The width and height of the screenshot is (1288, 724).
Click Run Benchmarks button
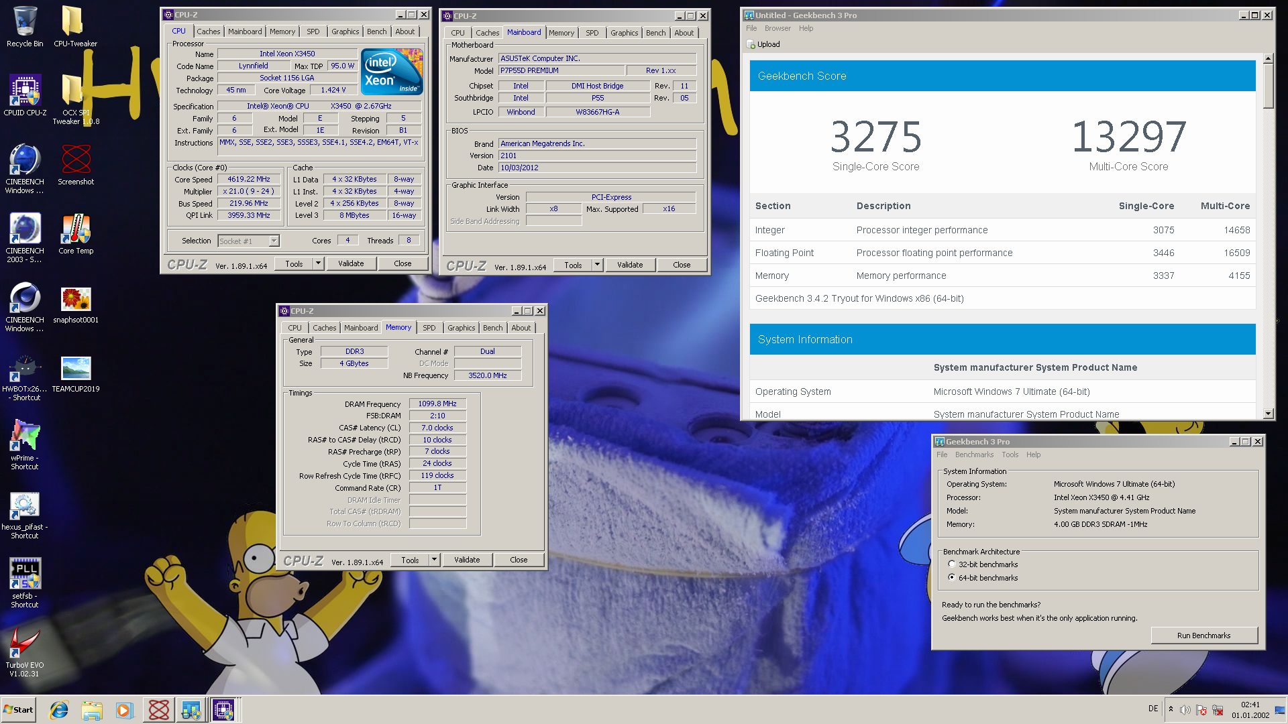(x=1203, y=636)
